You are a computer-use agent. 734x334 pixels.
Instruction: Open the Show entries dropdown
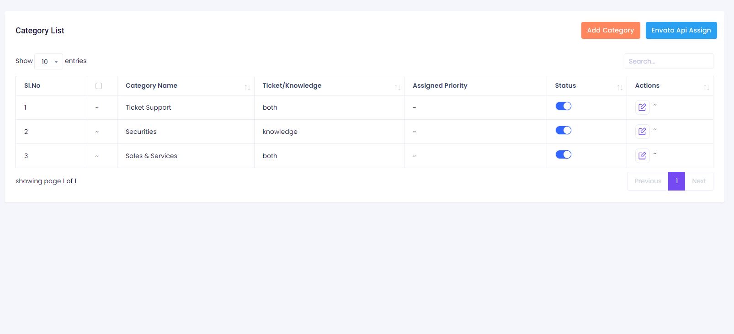(48, 61)
